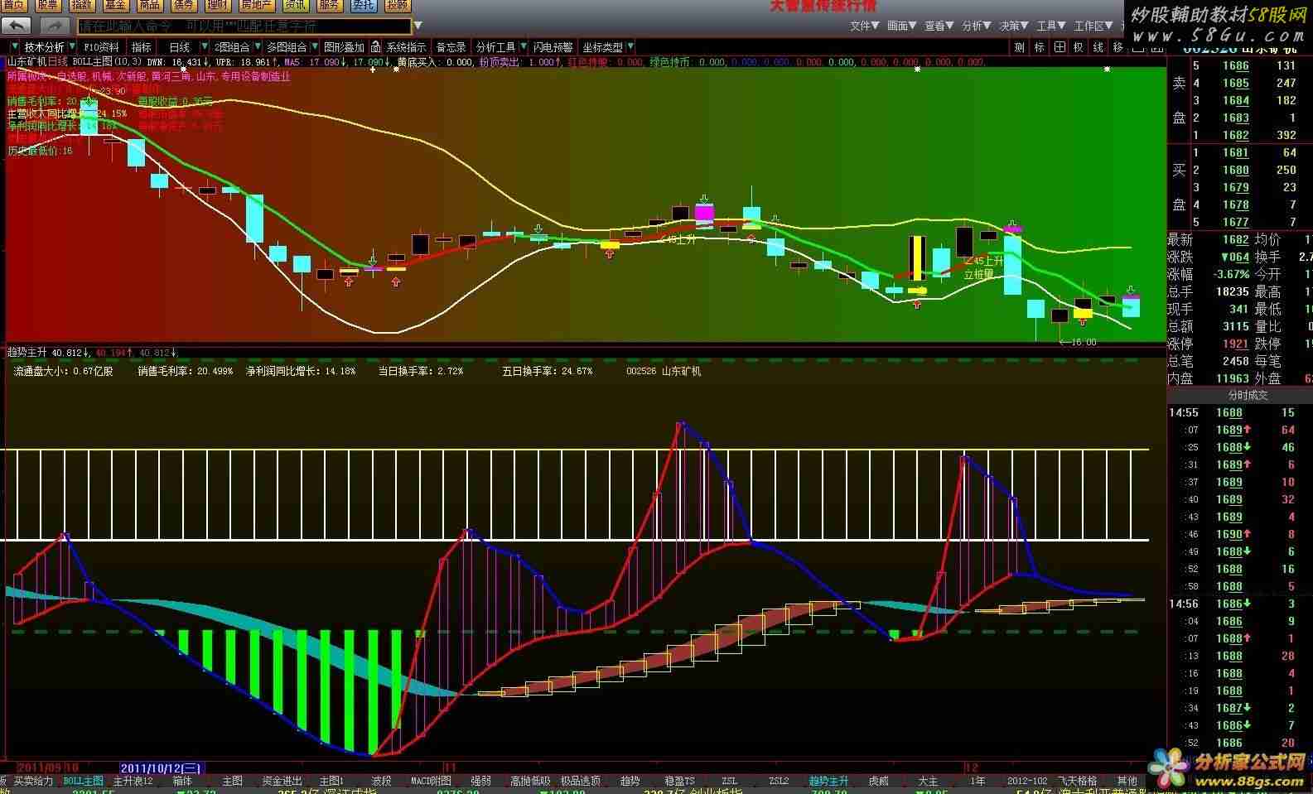Viewport: 1313px width, 794px height.
Task: Switch to the 极品选顶 indicator tab
Action: point(580,781)
